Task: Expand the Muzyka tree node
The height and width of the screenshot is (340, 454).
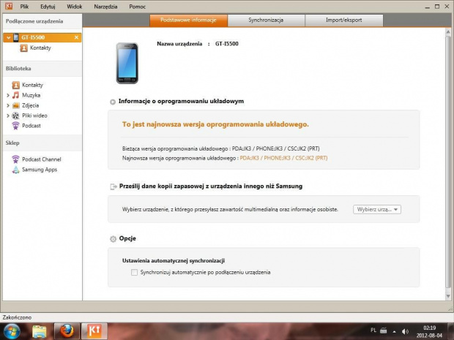Action: tap(8, 95)
